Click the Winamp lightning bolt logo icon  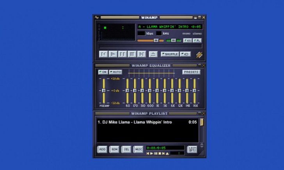tap(199, 55)
